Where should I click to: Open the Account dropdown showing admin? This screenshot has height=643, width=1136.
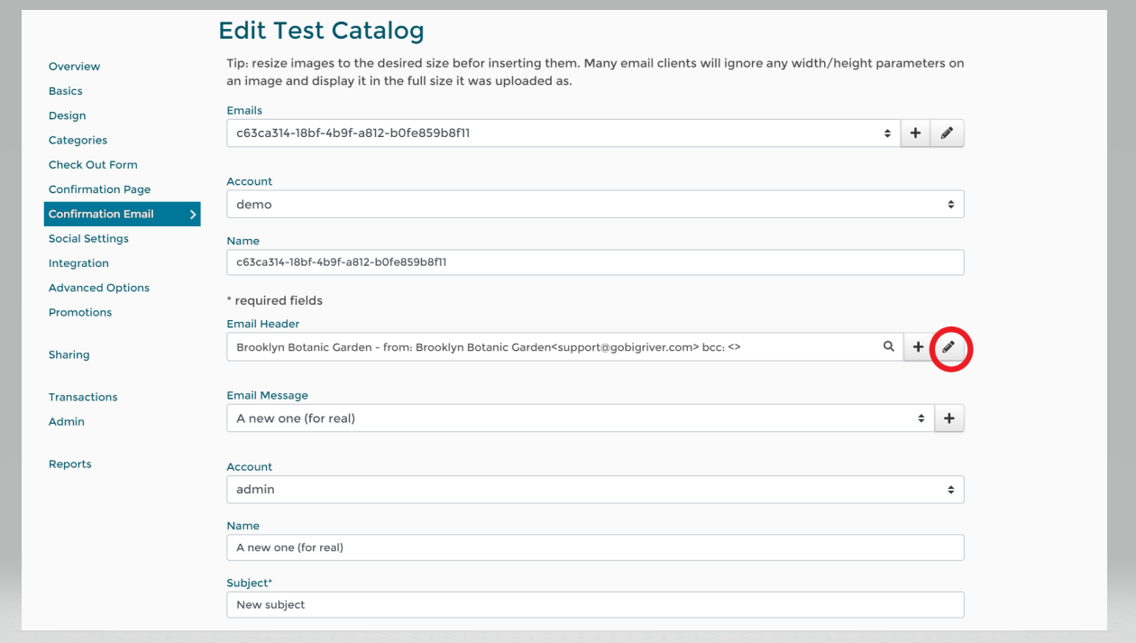click(x=595, y=490)
